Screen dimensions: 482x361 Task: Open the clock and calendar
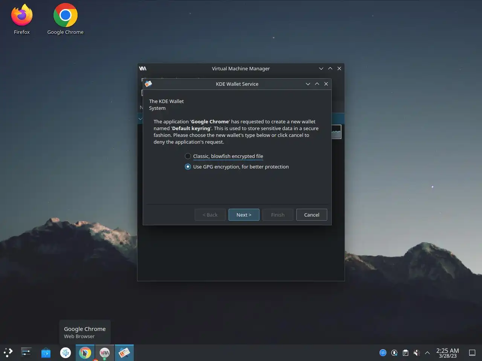click(447, 353)
